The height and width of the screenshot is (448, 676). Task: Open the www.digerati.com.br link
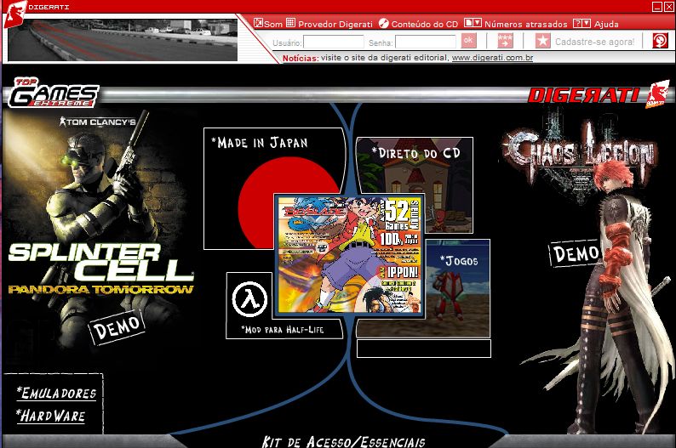[492, 58]
